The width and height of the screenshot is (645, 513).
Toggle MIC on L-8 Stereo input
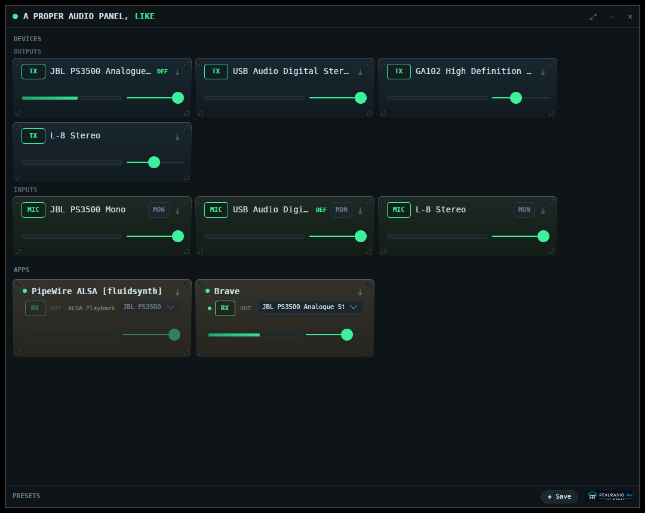point(398,210)
